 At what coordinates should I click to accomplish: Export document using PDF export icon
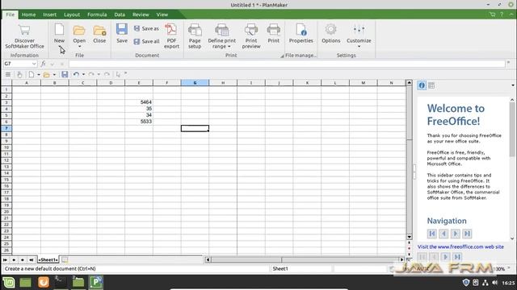pyautogui.click(x=171, y=29)
